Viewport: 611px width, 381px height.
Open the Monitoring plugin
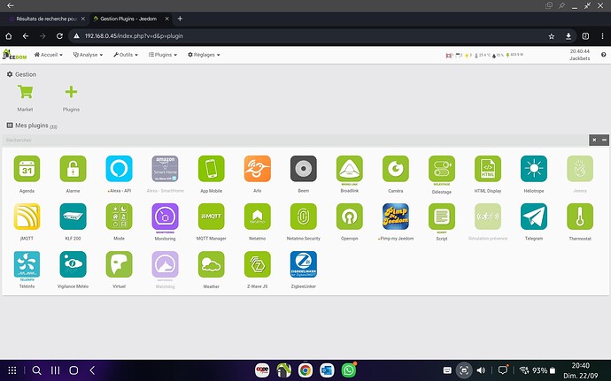[x=166, y=217]
